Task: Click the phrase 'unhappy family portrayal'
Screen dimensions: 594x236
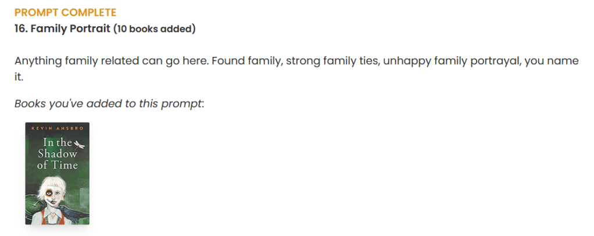Action: (x=451, y=61)
